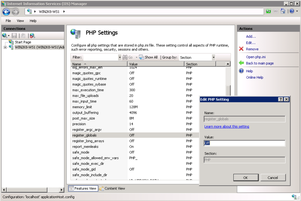Viewport: 301px width, 201px height.
Task: Click the Refresh page icon in the address bar
Action: coord(269,11)
